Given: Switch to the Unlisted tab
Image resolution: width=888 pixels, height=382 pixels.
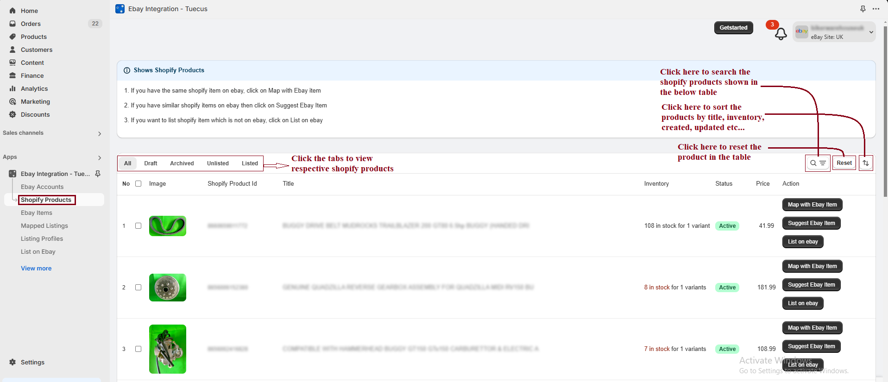Looking at the screenshot, I should [x=218, y=163].
